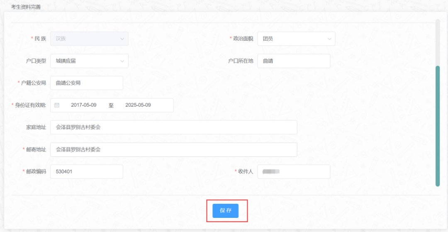Click the 邮政编码 input containing 530401
The width and height of the screenshot is (448, 232).
(x=87, y=171)
